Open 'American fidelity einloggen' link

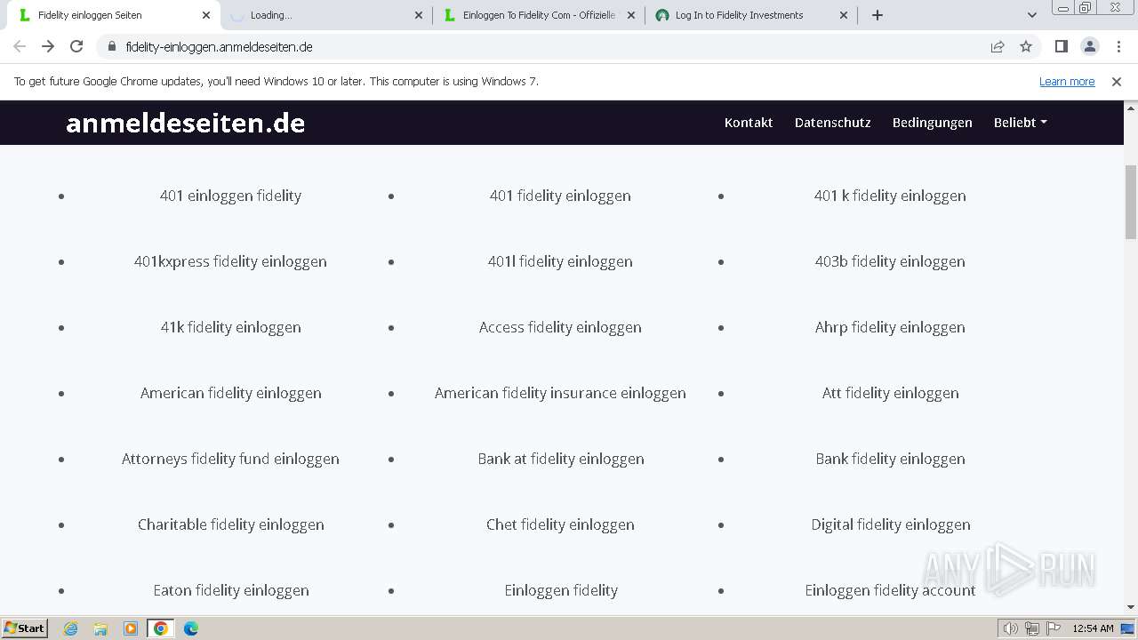230,393
